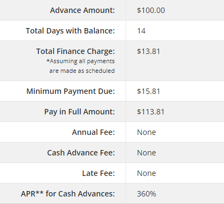
Task: Click the Pay in Full Amount label
Action: point(80,112)
